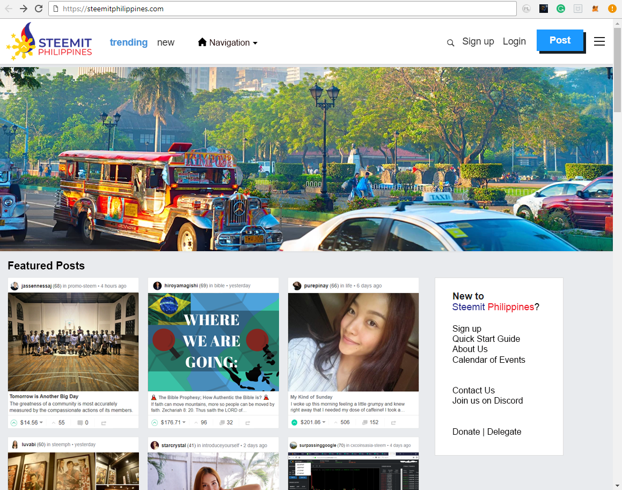
Task: Click the Steemit Philippines logo
Action: 49,42
